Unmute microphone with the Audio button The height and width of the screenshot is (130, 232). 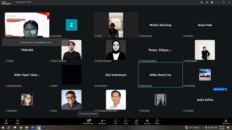(x=6, y=122)
